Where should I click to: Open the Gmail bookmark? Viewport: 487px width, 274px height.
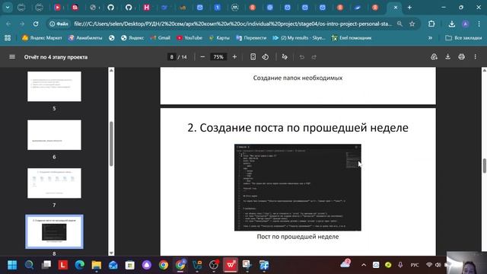tap(160, 38)
